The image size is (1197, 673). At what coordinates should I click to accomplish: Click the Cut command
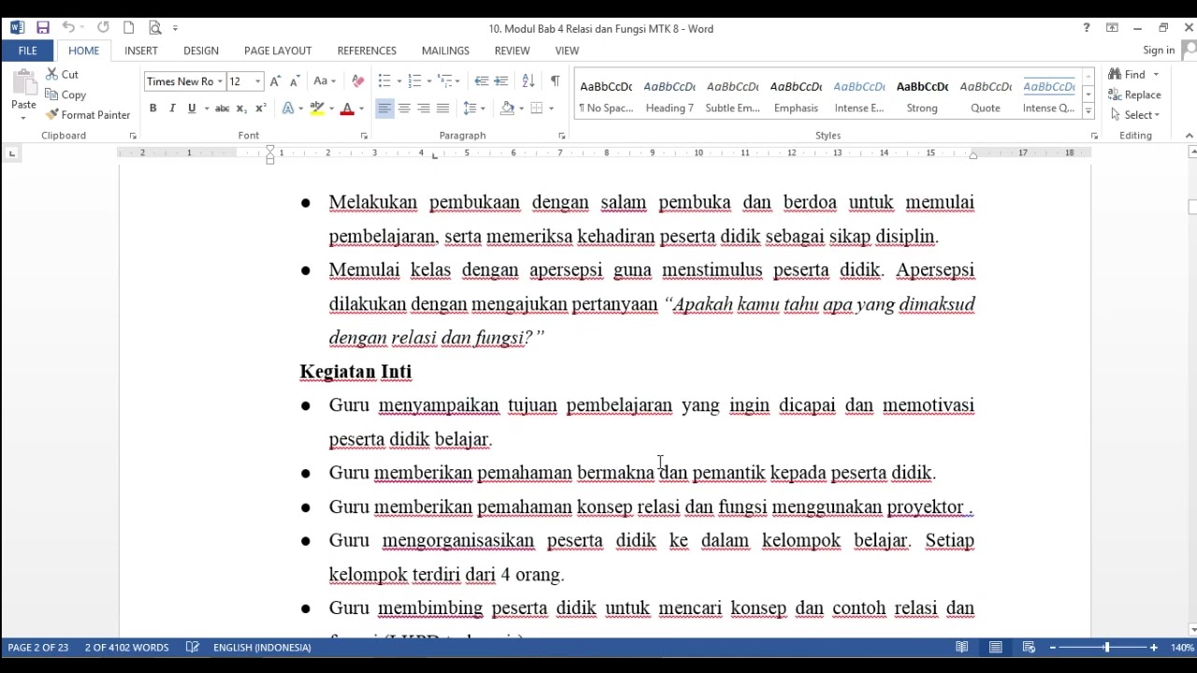tap(62, 75)
